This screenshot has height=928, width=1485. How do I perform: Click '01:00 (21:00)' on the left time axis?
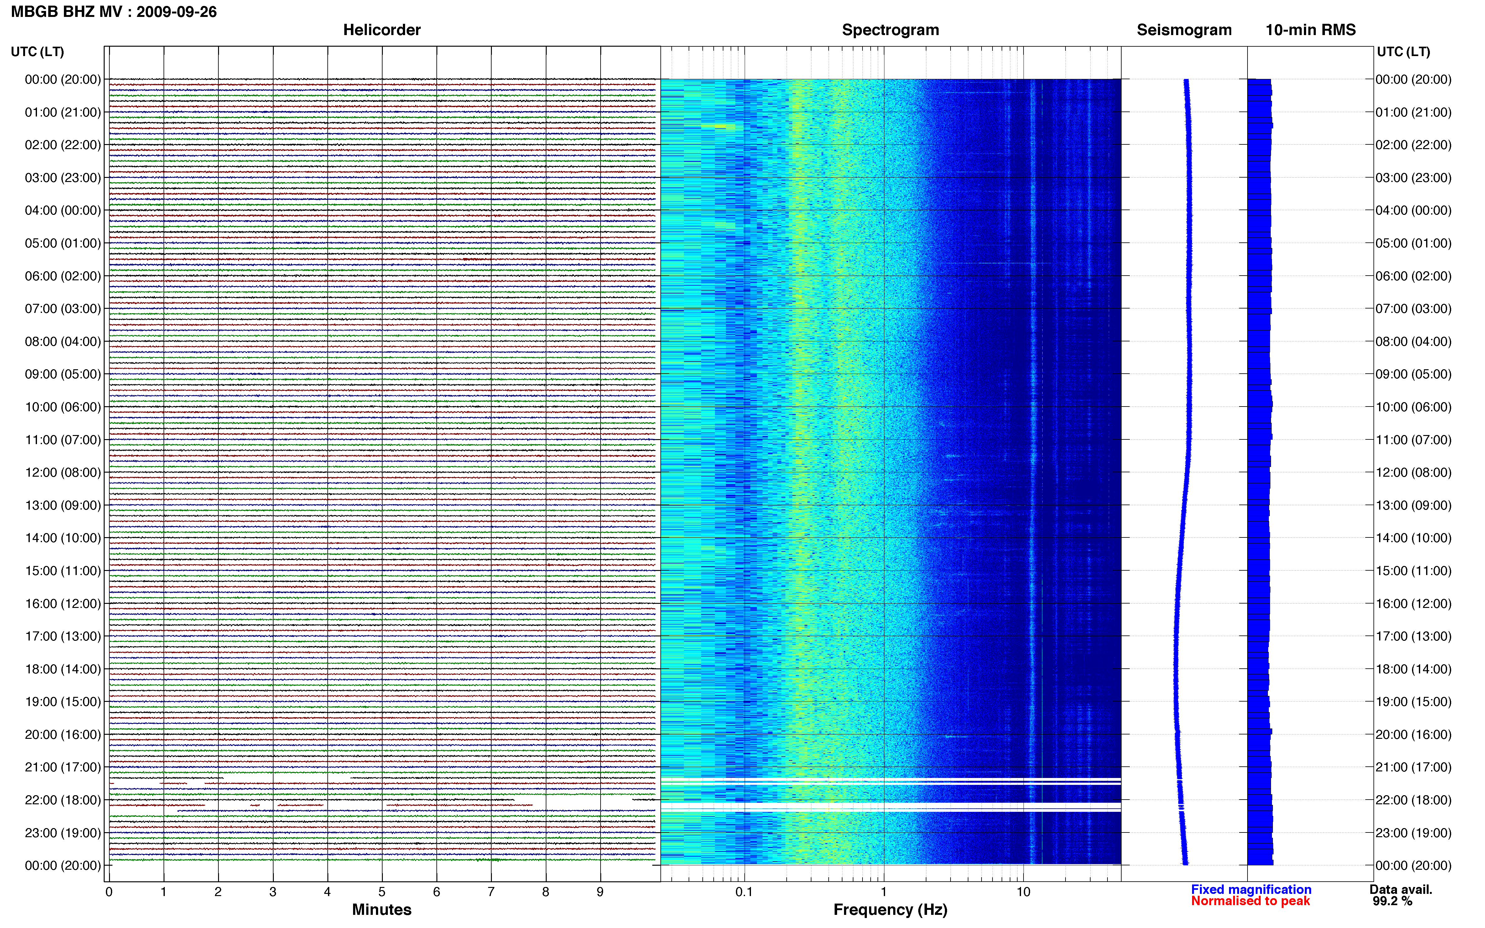pos(63,112)
